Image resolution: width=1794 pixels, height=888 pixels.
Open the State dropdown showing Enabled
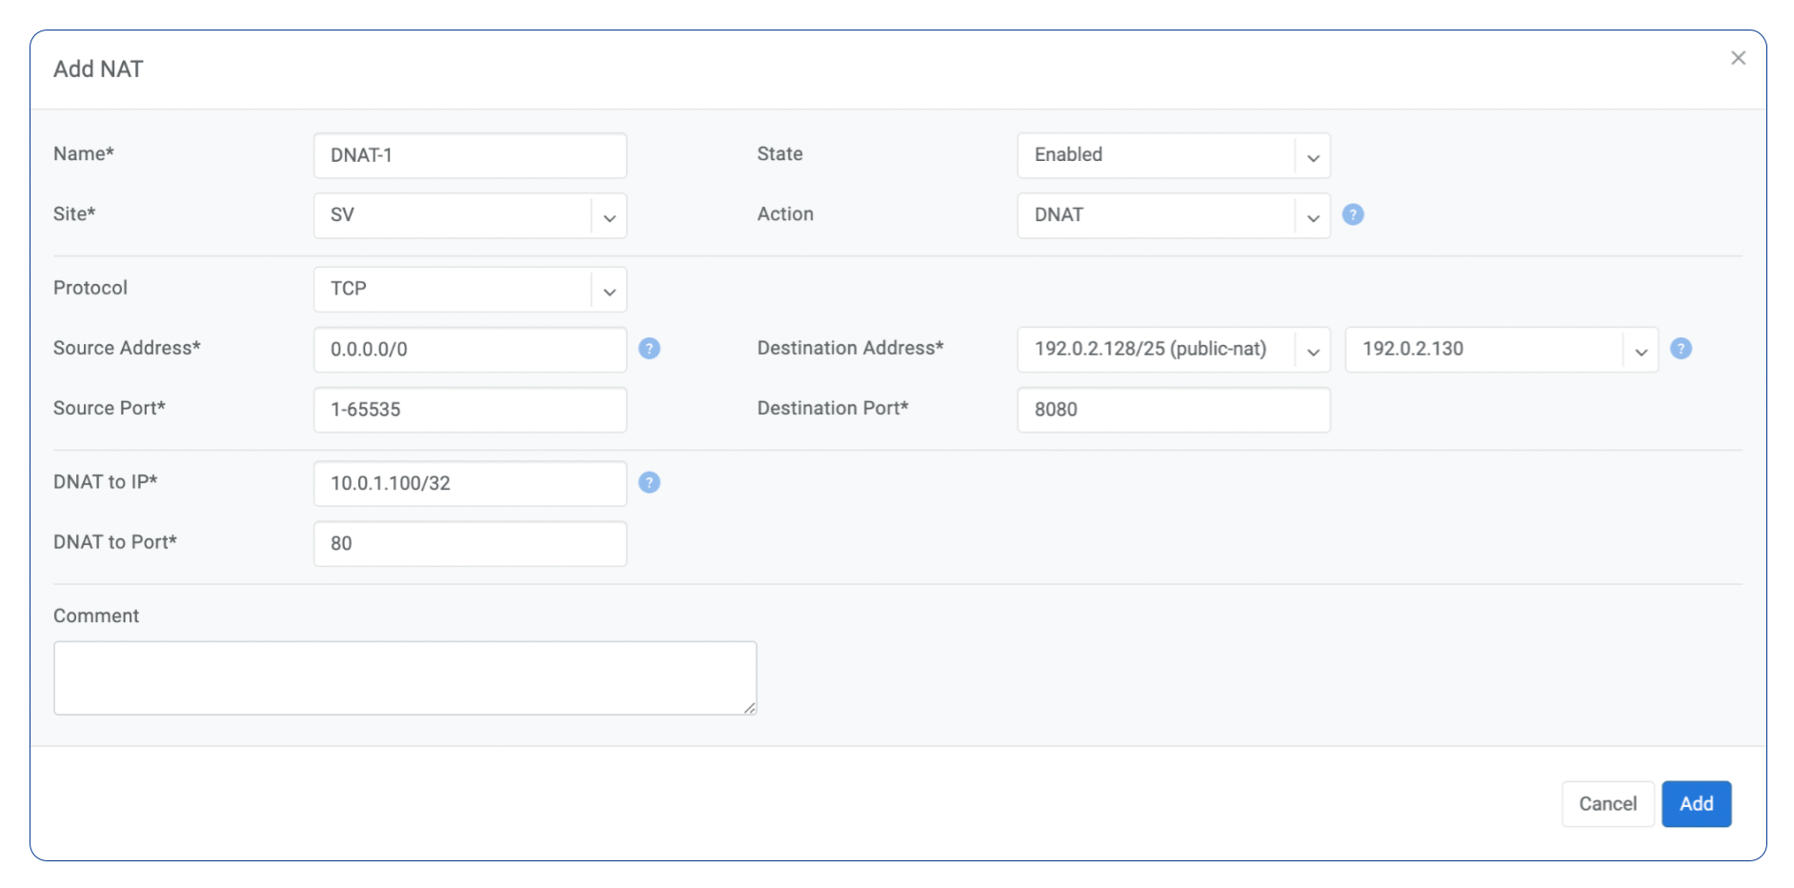[1173, 155]
